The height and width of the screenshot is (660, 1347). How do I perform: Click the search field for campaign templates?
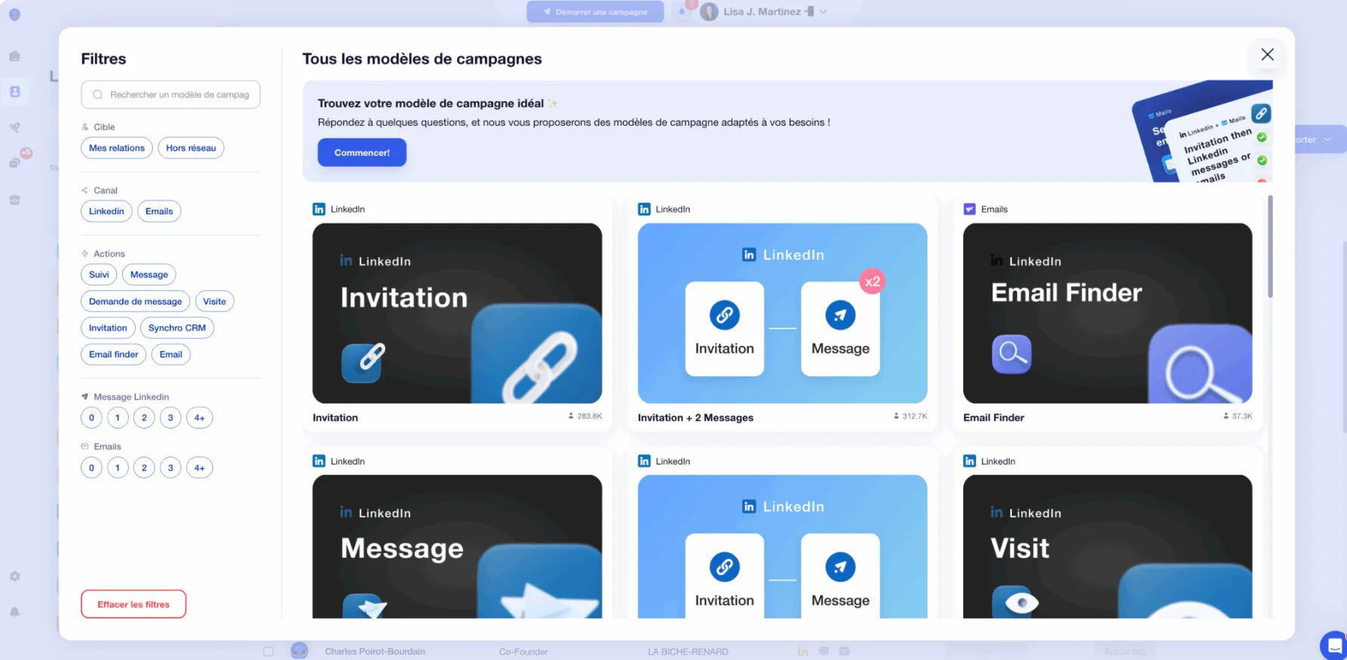(x=170, y=94)
